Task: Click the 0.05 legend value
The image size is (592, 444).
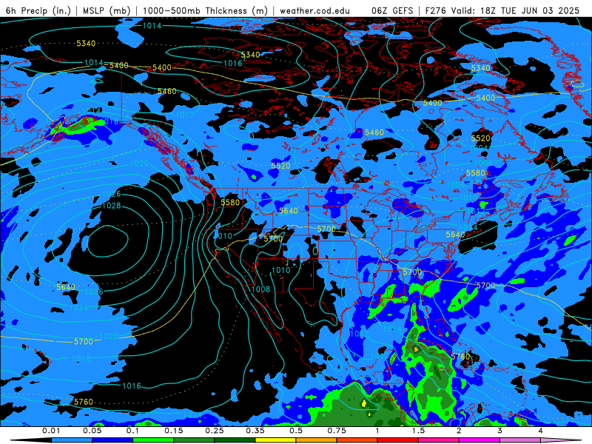Action: click(x=92, y=431)
